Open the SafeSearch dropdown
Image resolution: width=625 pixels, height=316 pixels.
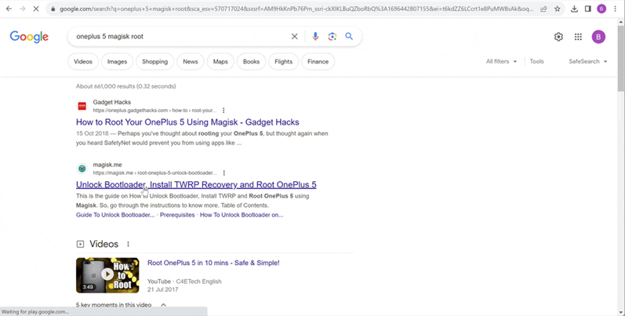coord(588,61)
